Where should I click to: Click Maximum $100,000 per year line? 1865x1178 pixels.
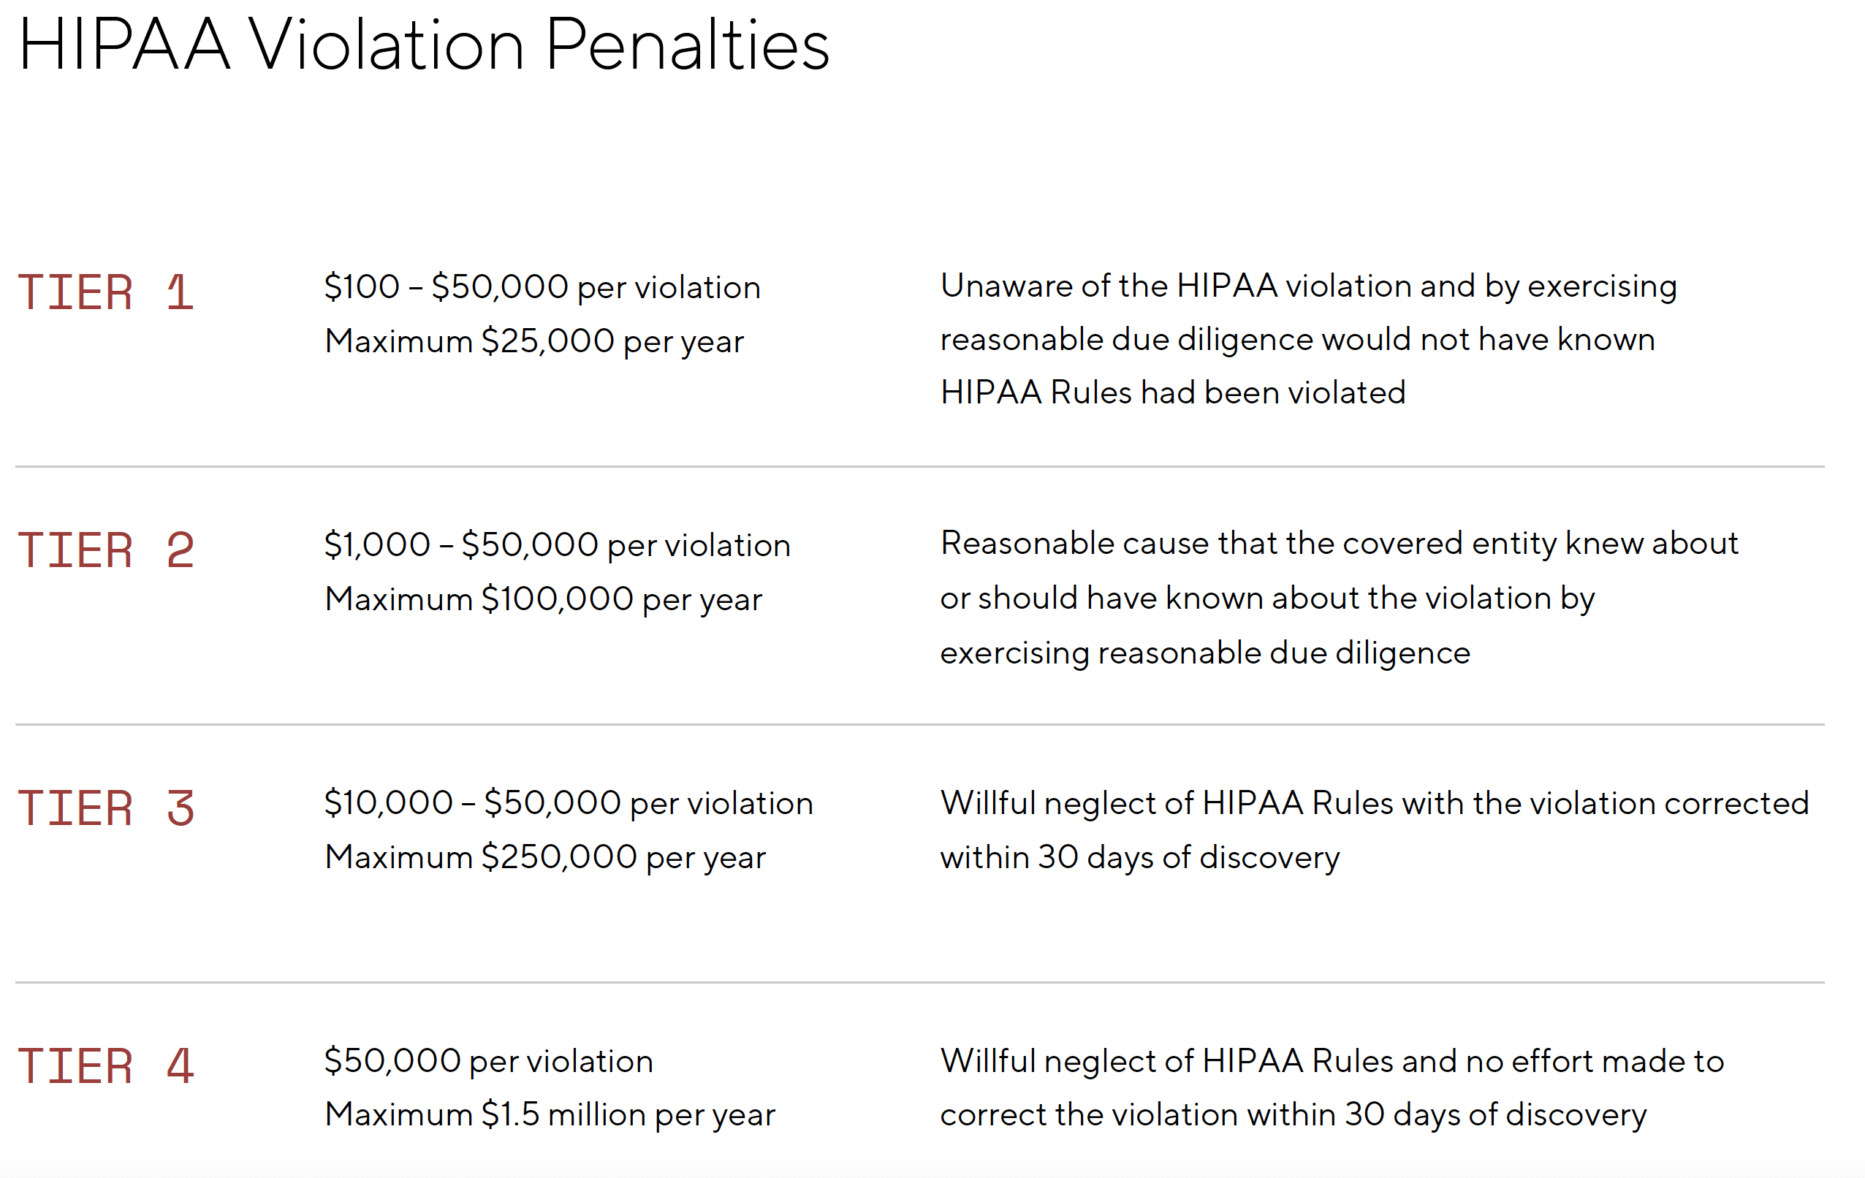click(x=544, y=599)
